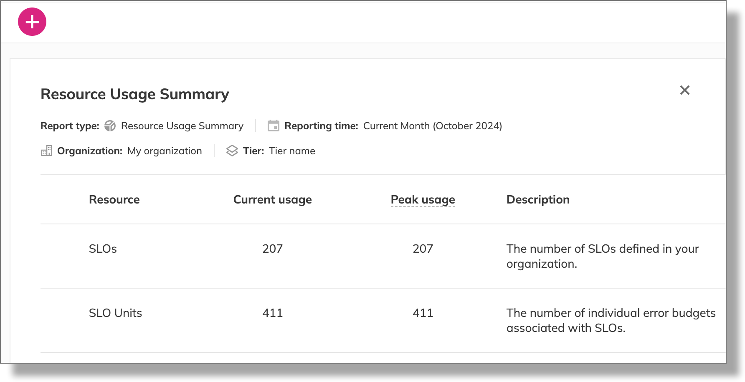Viewport: 745px width, 382px height.
Task: Click the SLO Units description text
Action: coord(611,321)
